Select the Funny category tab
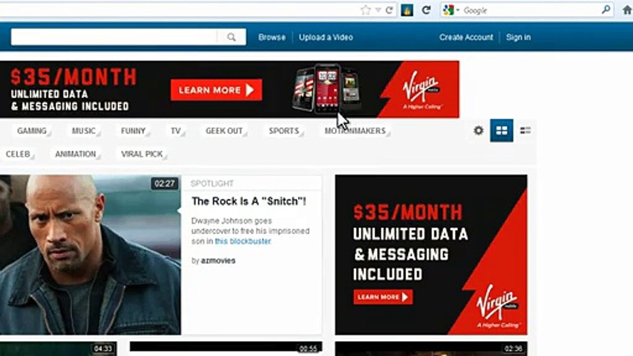The width and height of the screenshot is (633, 356). tap(133, 131)
